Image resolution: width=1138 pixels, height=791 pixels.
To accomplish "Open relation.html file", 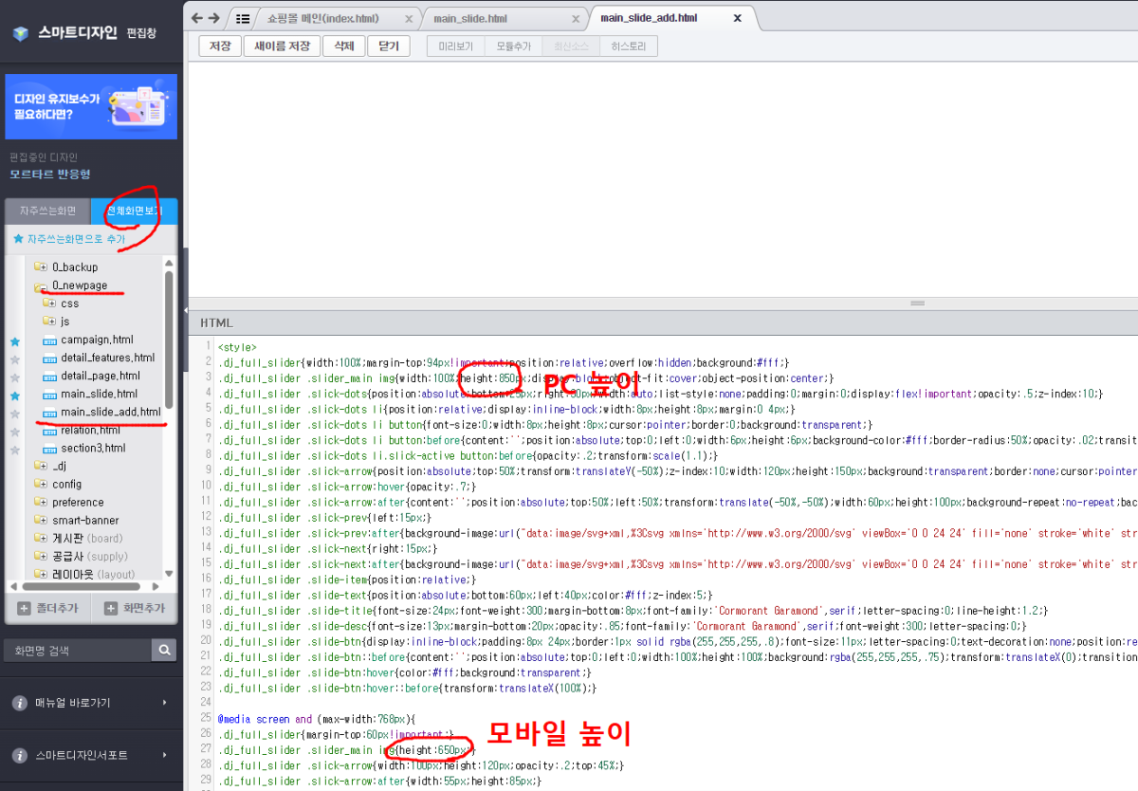I will 91,430.
